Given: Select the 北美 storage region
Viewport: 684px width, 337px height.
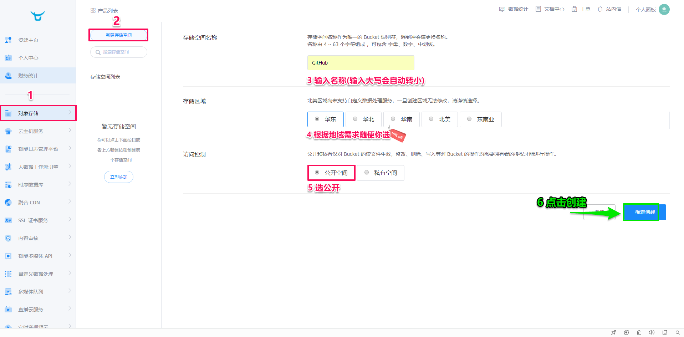Looking at the screenshot, I should click(x=440, y=119).
